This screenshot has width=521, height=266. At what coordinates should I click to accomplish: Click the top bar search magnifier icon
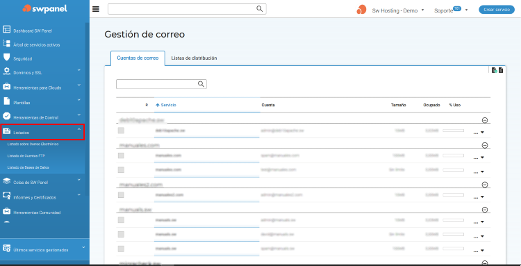click(x=260, y=8)
